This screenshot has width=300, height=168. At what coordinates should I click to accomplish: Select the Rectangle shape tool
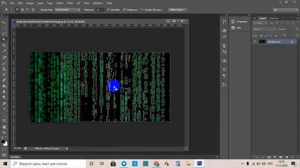[x=4, y=121]
